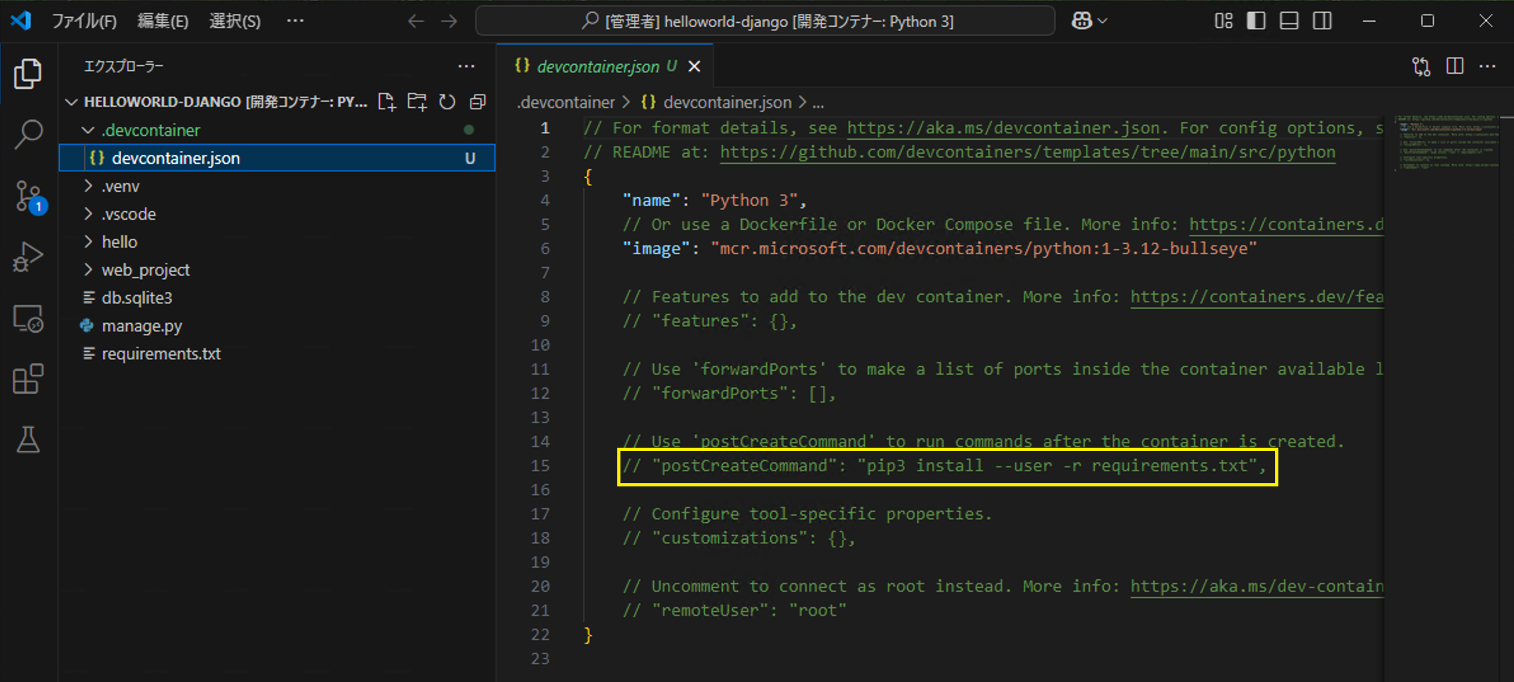Click the "Python 3" string value

coord(749,201)
